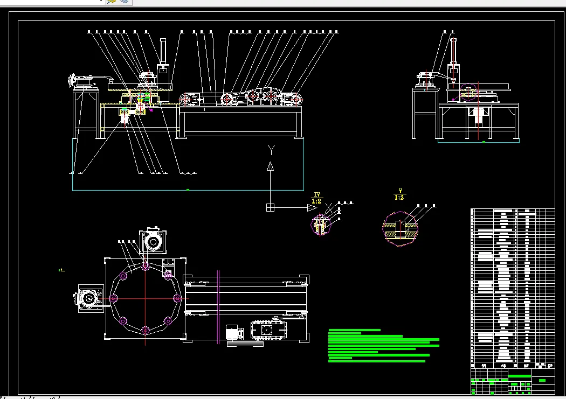566x399 pixels.
Task: Select the detail view V octagonal section
Action: [x=401, y=229]
